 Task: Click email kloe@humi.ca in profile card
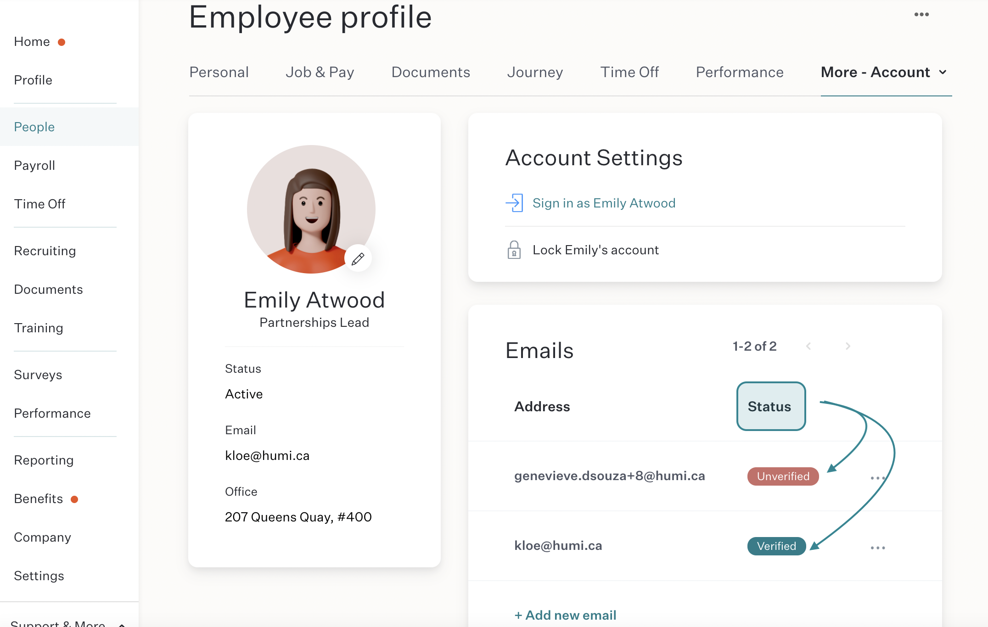[x=267, y=456]
